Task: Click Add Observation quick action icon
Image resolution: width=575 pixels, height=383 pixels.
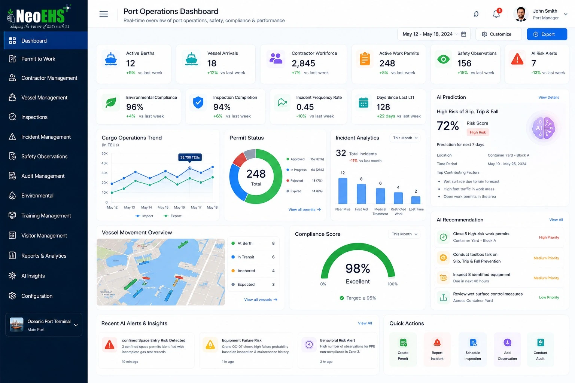Action: [507, 343]
